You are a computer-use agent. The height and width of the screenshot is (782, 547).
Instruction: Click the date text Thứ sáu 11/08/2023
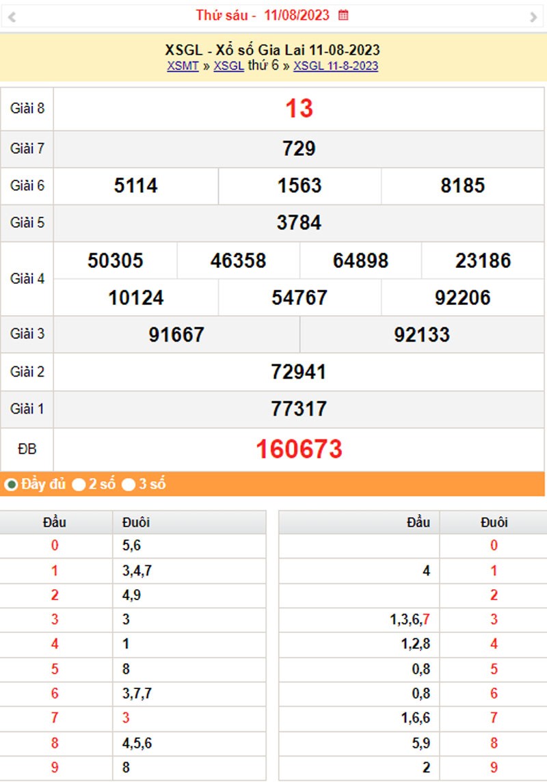263,15
